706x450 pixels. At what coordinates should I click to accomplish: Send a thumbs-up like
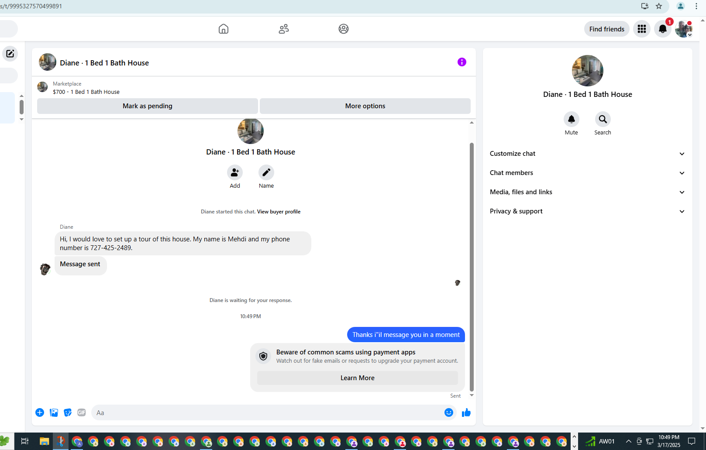466,412
